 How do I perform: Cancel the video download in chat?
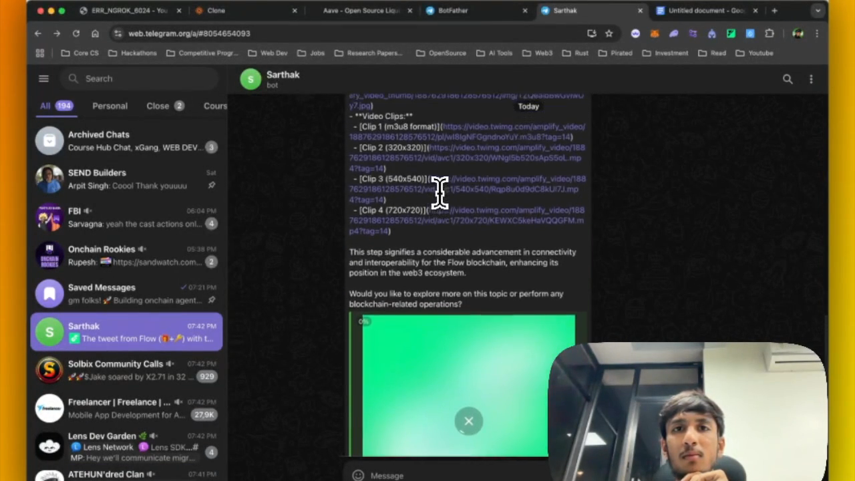[x=468, y=421]
